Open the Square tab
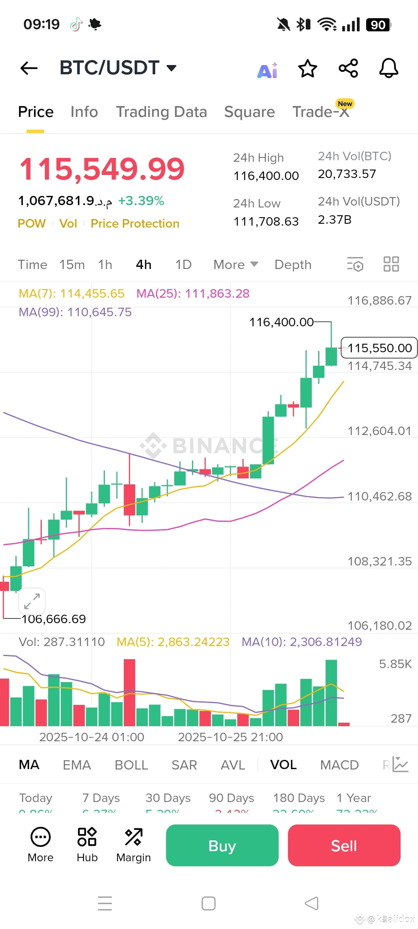 tap(250, 112)
